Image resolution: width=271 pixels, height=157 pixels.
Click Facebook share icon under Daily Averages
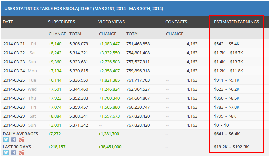point(13,139)
